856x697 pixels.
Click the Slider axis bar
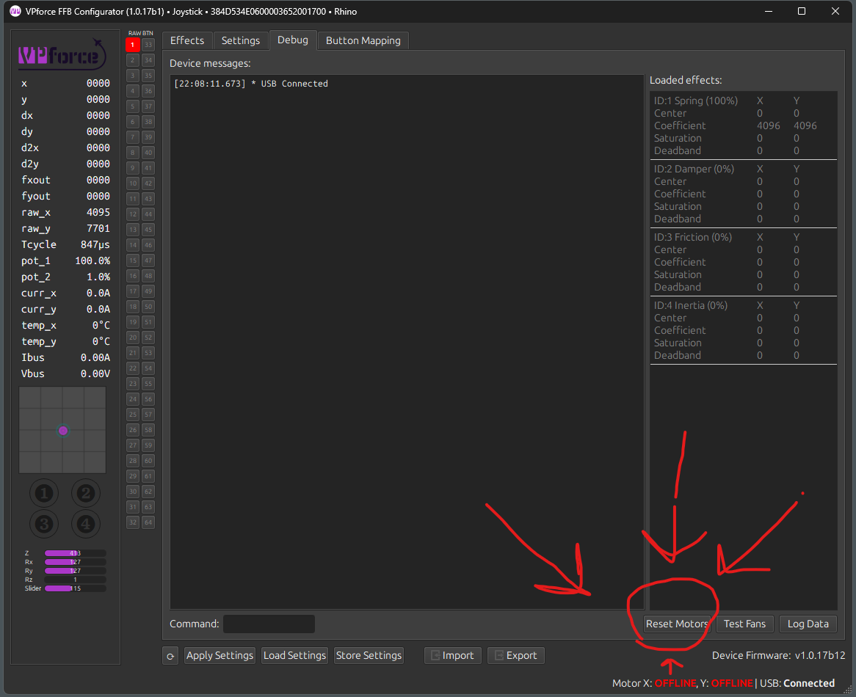click(x=76, y=588)
